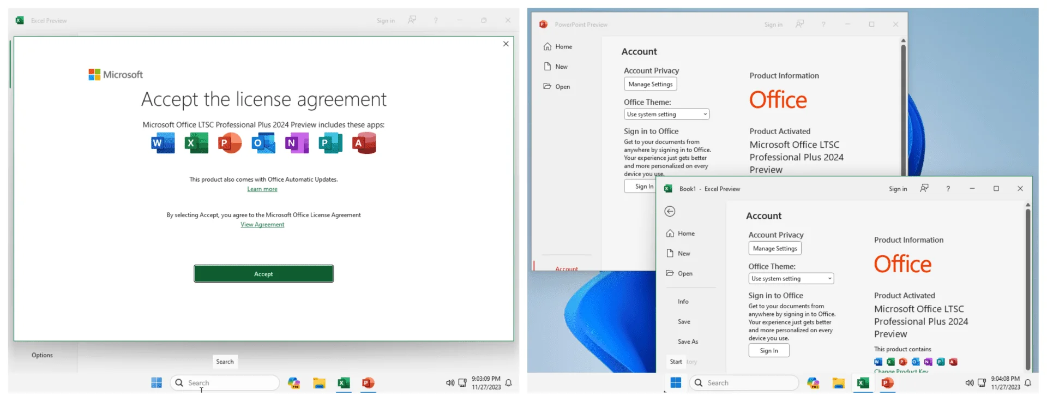Select Open in Book1 Excel sidebar

pyautogui.click(x=679, y=274)
